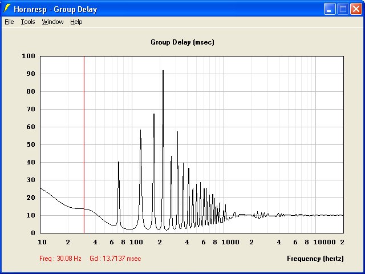Minimize the Hornresp Group Delay window
Image resolution: width=365 pixels, height=274 pixels.
(x=330, y=9)
